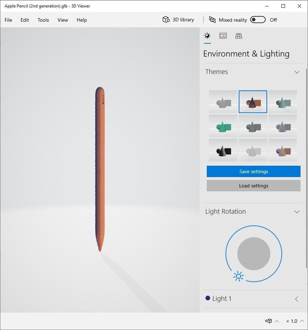Choose the pale white theme thumbnail
Screen dimensions: 308x330
point(253,150)
